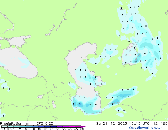168x130 pixels.
Task: Click the "GFS 0.25" model label
Action: 45,124
